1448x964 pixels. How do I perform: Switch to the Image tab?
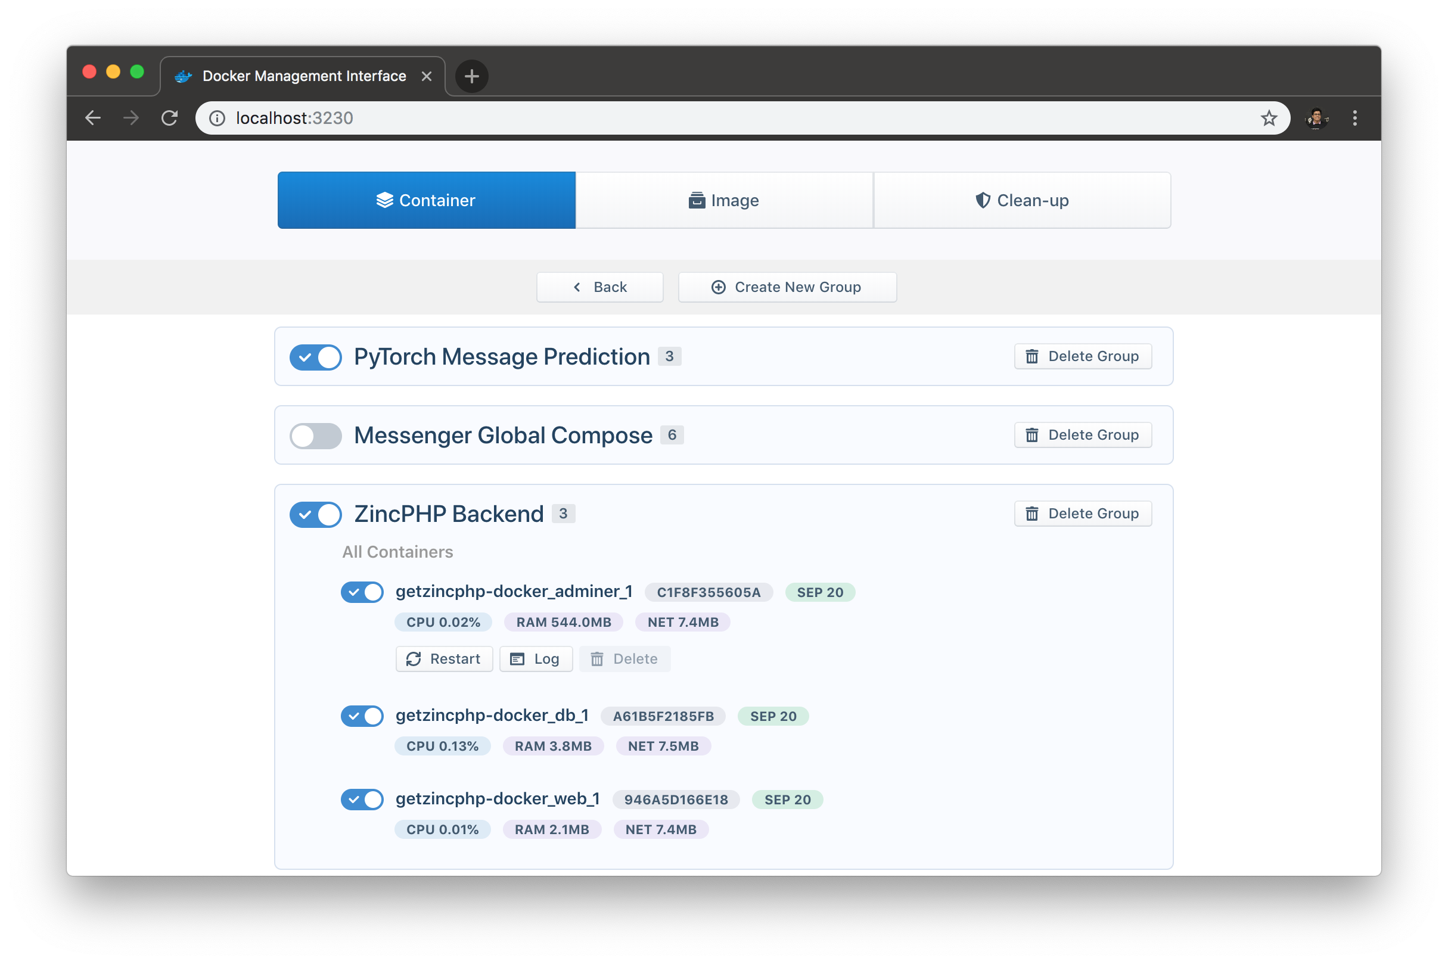coord(723,200)
